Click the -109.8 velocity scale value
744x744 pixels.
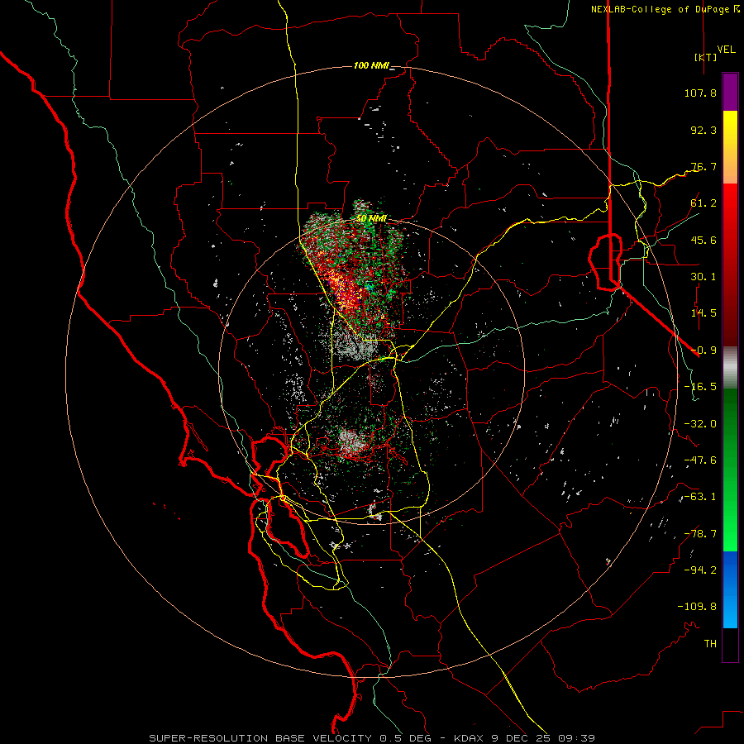click(x=697, y=607)
